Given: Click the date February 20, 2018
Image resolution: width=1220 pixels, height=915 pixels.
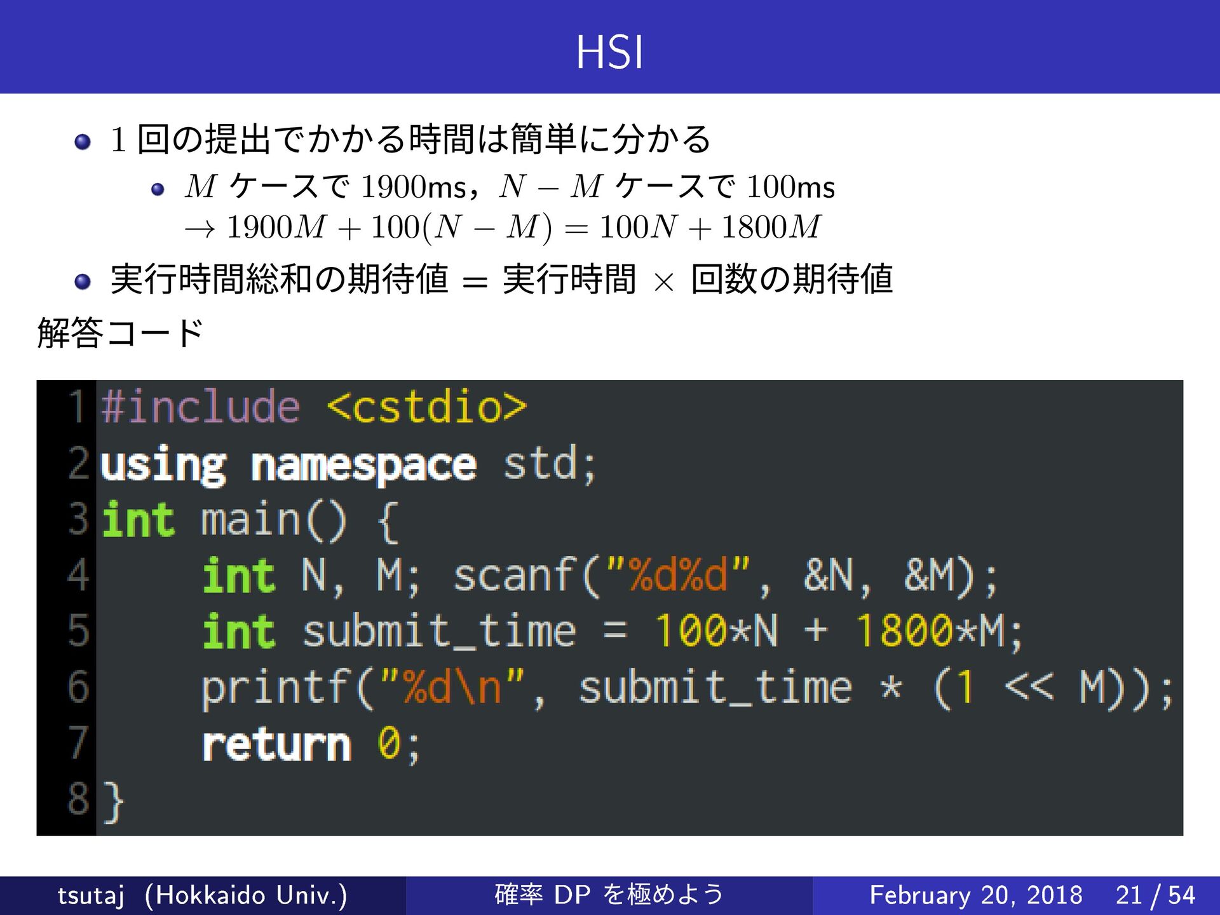Looking at the screenshot, I should coord(975,895).
